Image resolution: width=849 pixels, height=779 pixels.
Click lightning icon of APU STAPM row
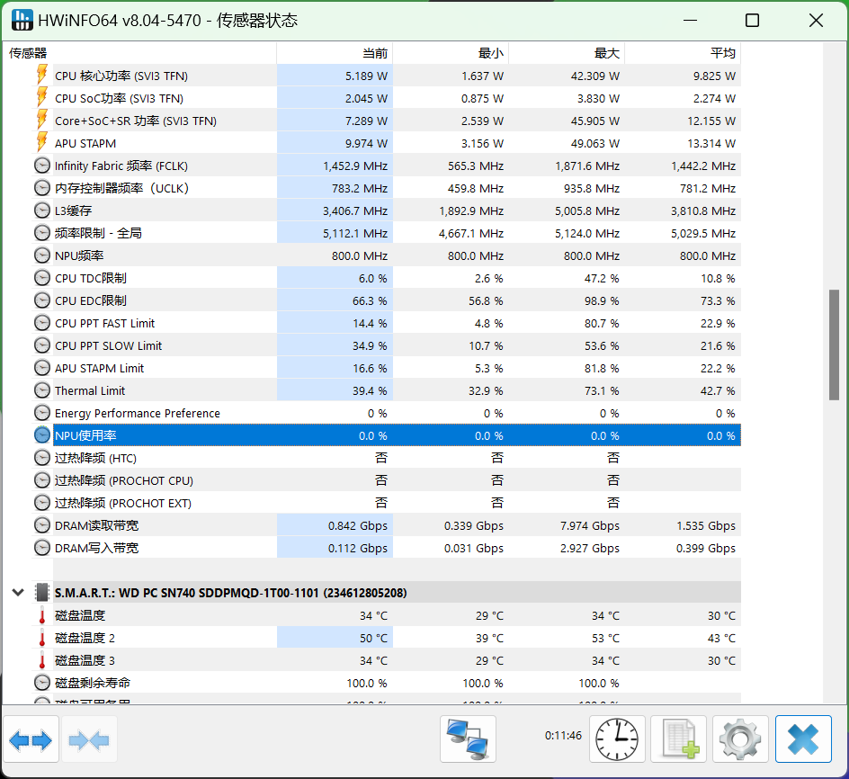pyautogui.click(x=41, y=143)
